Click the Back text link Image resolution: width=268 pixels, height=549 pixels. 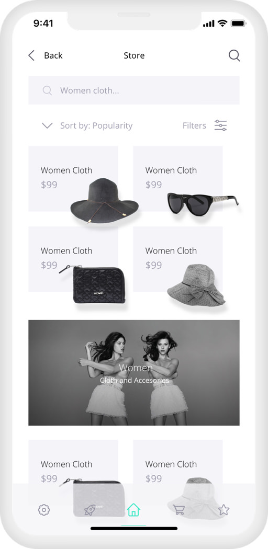pyautogui.click(x=53, y=55)
